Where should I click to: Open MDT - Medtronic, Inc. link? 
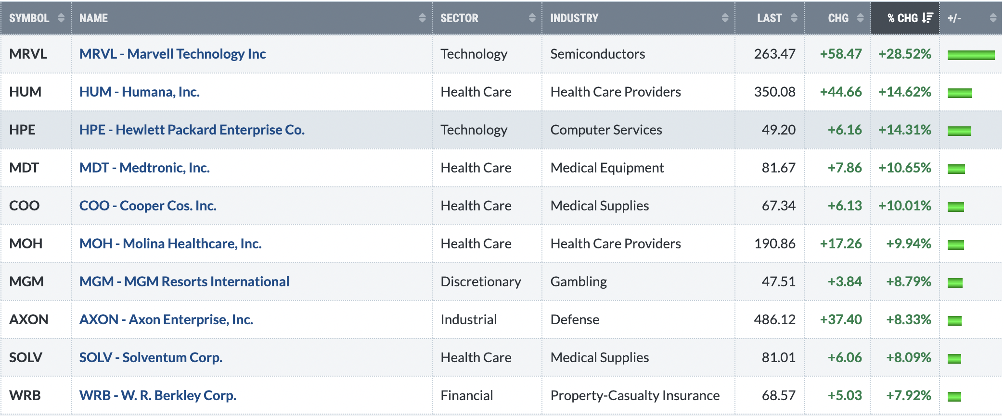click(144, 168)
